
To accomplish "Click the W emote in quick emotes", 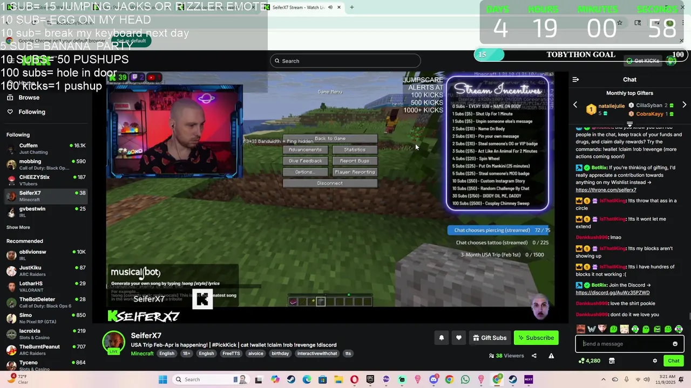I will coord(591,329).
